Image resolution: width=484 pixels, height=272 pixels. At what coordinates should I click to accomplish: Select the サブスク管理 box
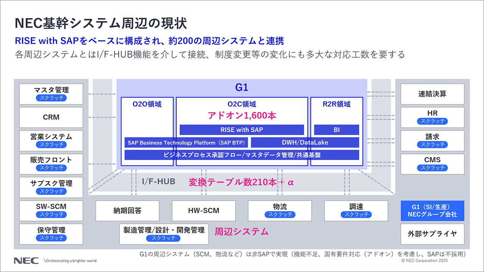51,187
